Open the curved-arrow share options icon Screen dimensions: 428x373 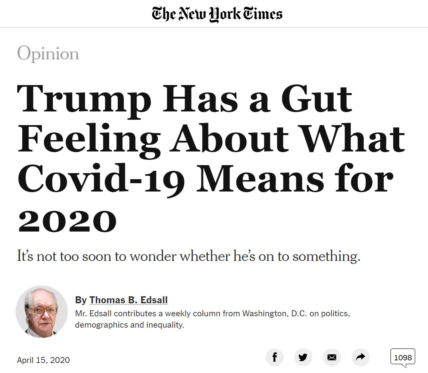360,358
